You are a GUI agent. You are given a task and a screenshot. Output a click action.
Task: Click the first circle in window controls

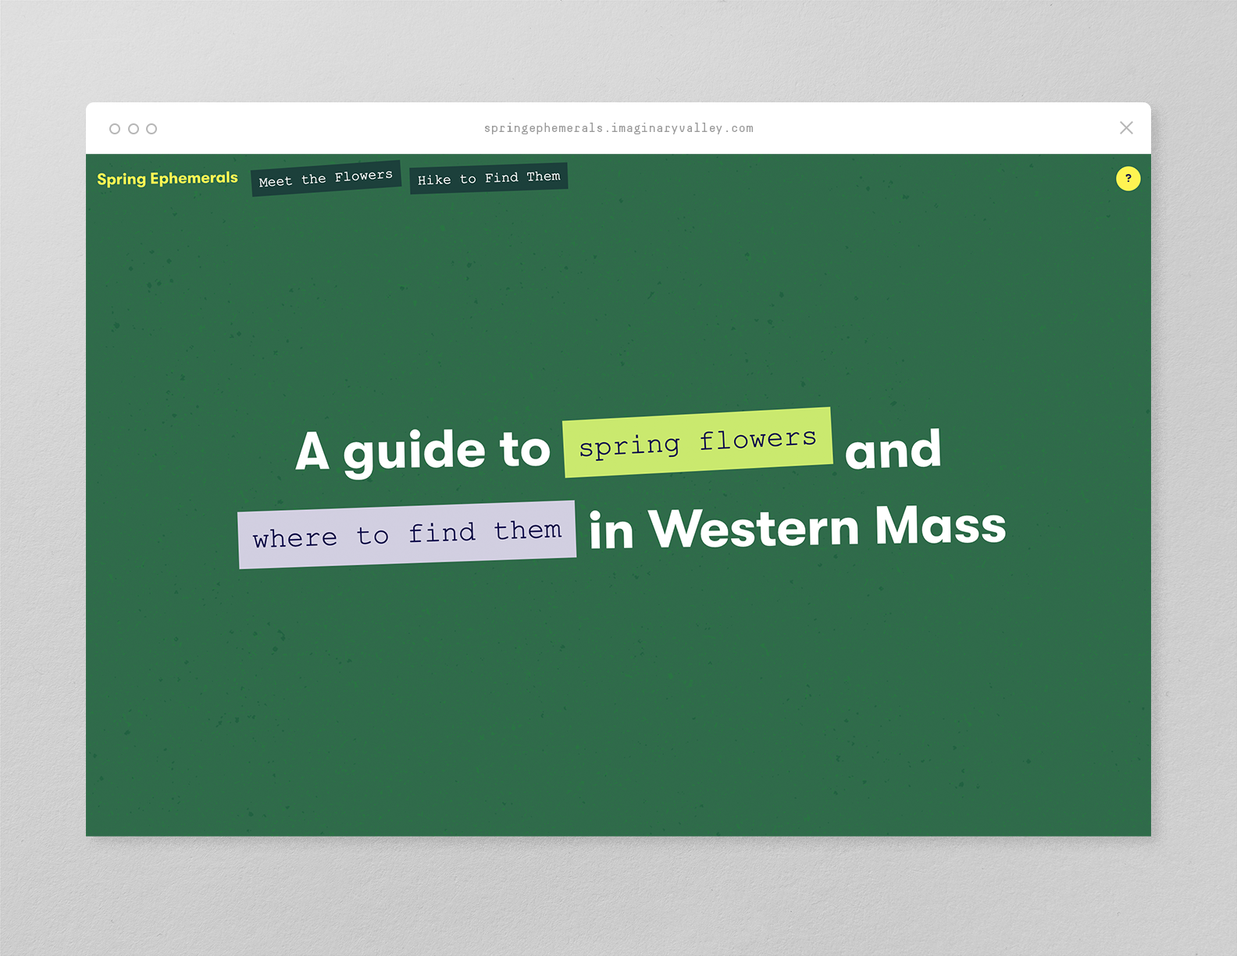click(x=115, y=129)
